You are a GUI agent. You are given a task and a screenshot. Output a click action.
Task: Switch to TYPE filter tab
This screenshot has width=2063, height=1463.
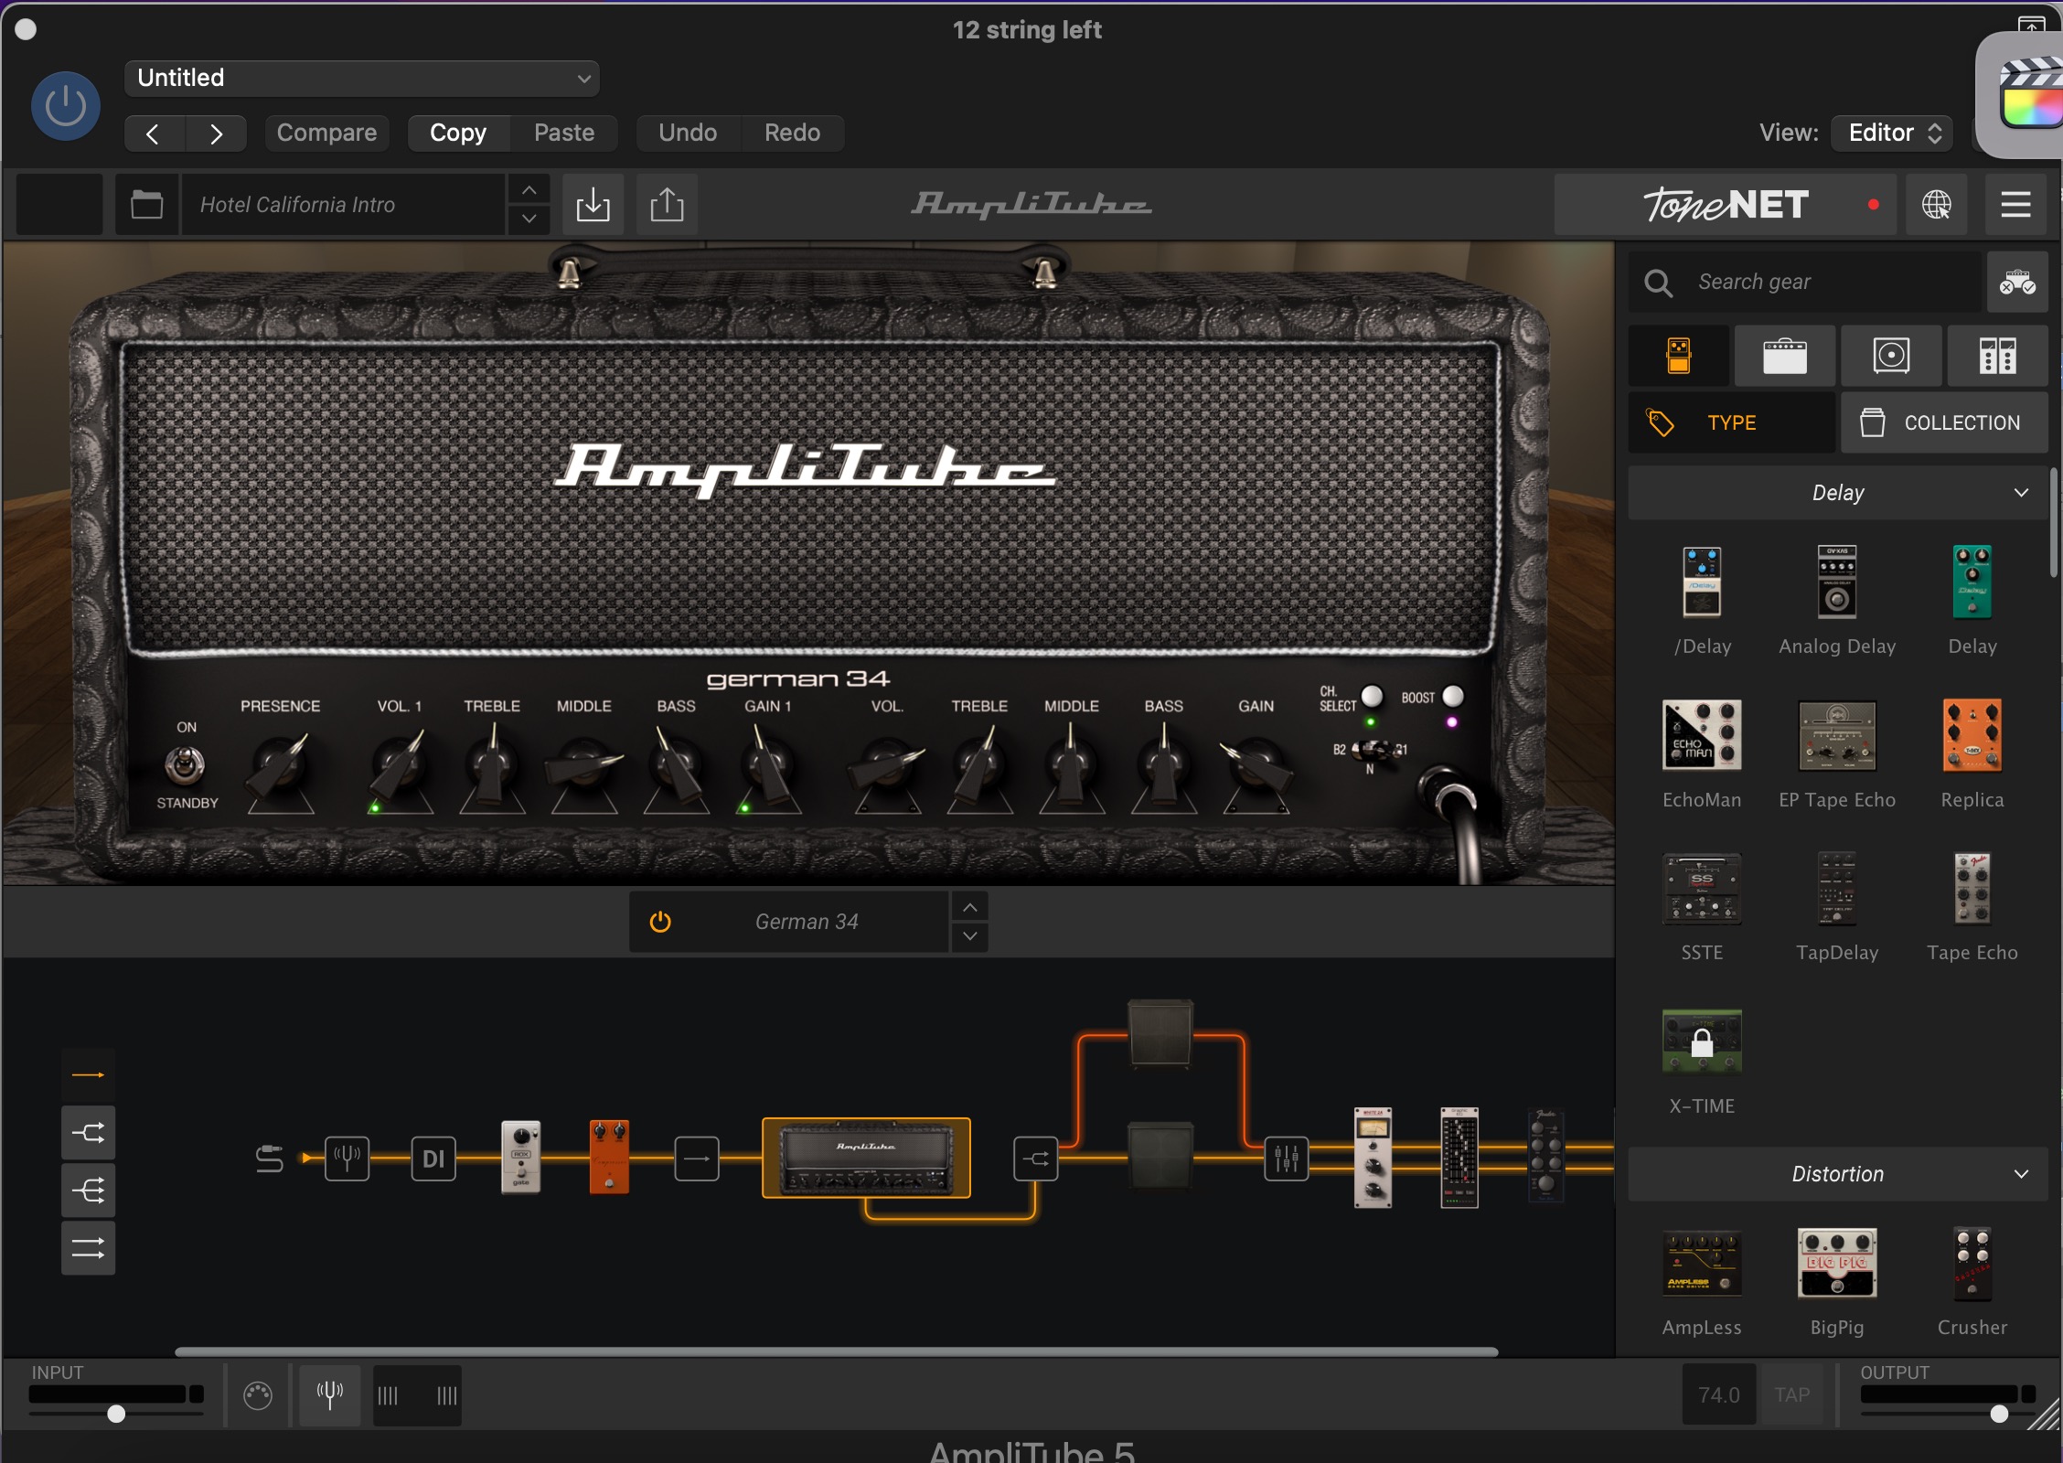click(x=1732, y=422)
